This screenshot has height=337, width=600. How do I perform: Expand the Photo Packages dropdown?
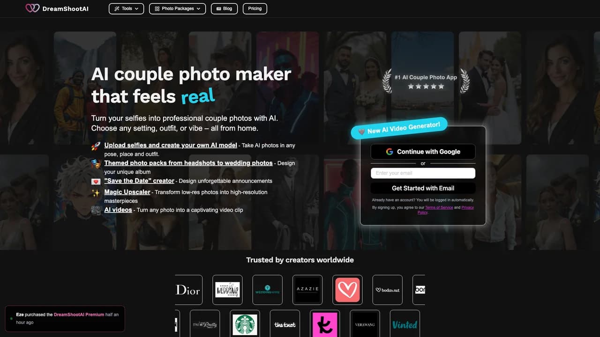click(x=177, y=8)
